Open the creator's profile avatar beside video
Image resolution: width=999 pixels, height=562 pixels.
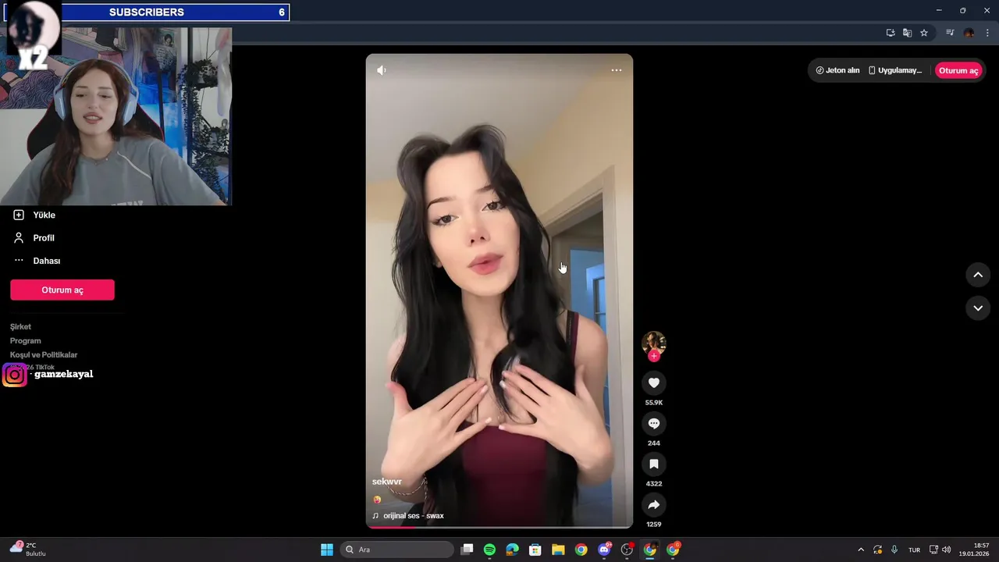pyautogui.click(x=654, y=343)
